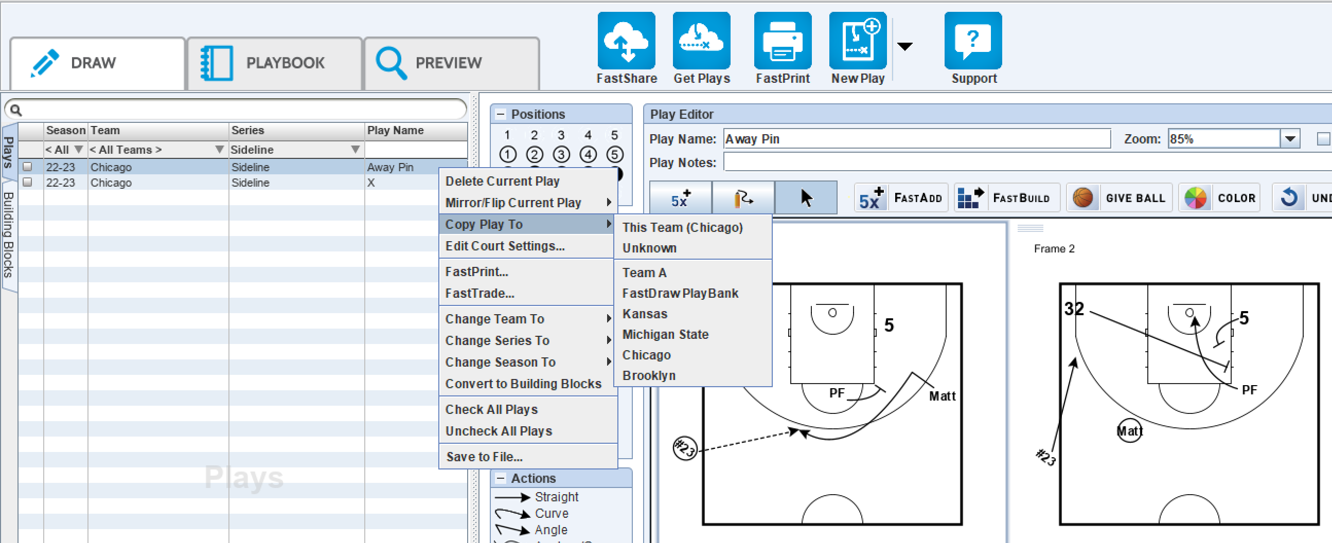The image size is (1332, 543).
Task: Click the circled position 5 marker
Action: [x=614, y=154]
